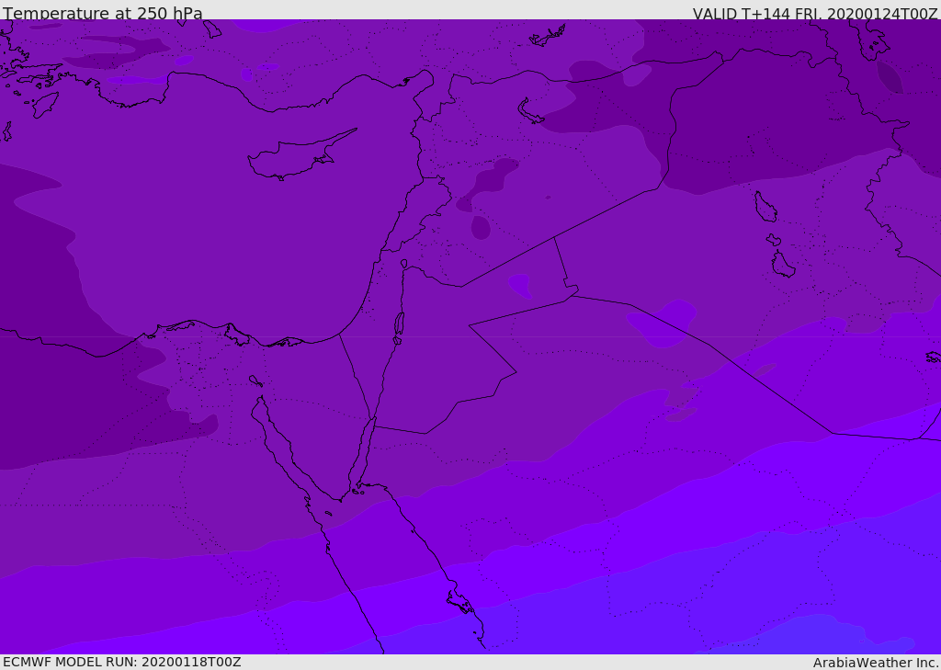Click the 'ECMWF MODEL RUN: 20200118T00Z' text
The height and width of the screenshot is (670, 941).
click(122, 662)
